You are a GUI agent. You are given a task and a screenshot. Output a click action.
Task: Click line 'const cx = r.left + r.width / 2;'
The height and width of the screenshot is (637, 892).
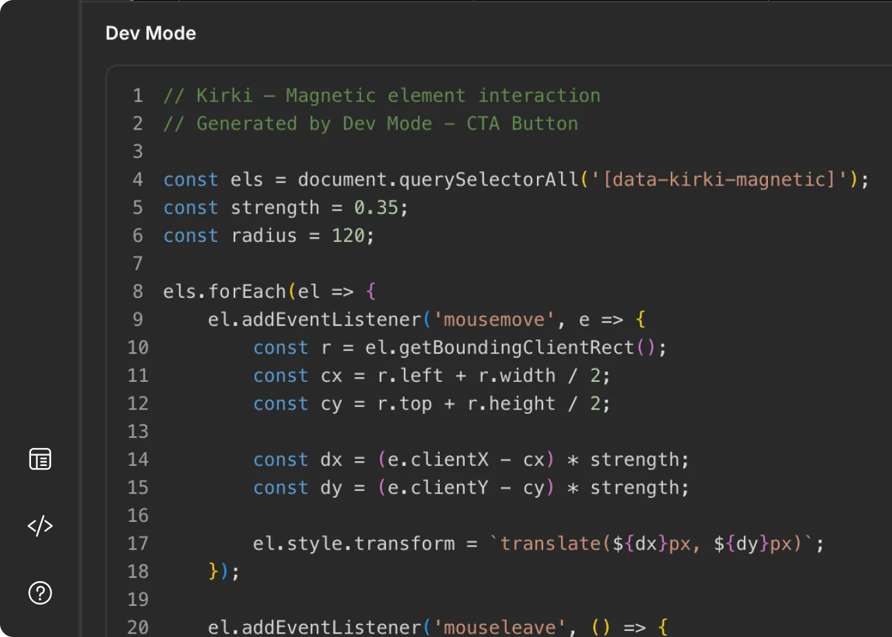tap(432, 376)
